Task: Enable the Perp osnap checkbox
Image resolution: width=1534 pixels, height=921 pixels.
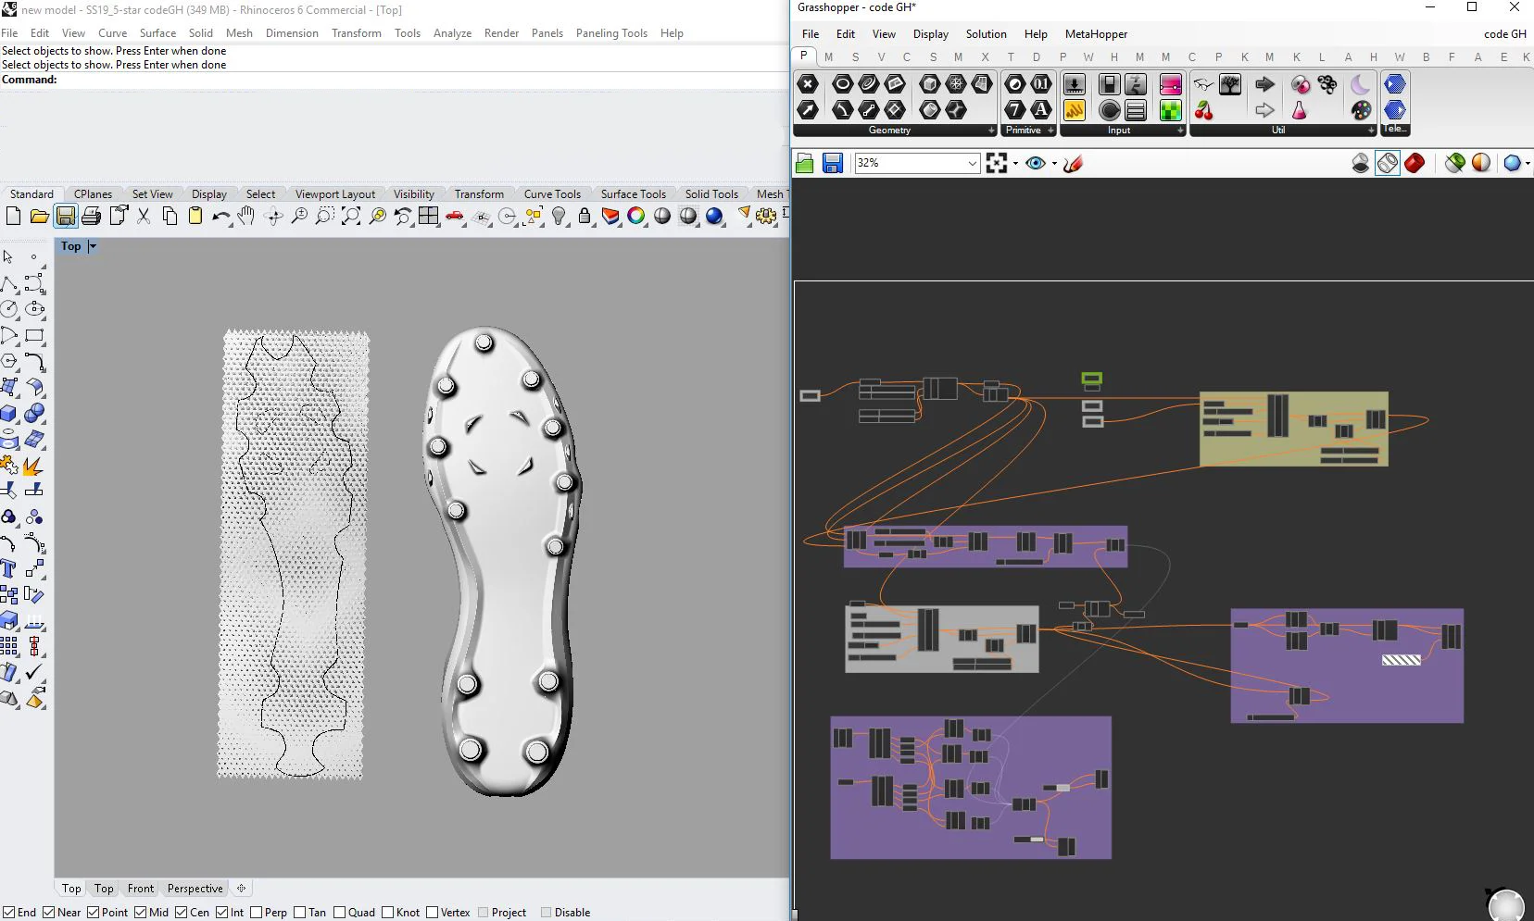Action: coord(256,913)
